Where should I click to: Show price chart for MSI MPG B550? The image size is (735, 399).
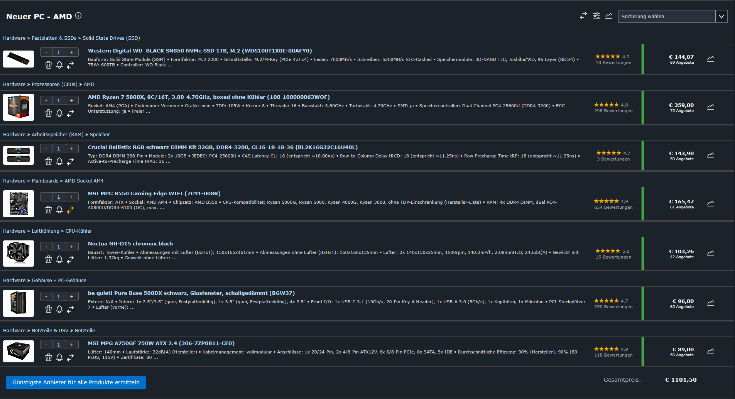[711, 204]
